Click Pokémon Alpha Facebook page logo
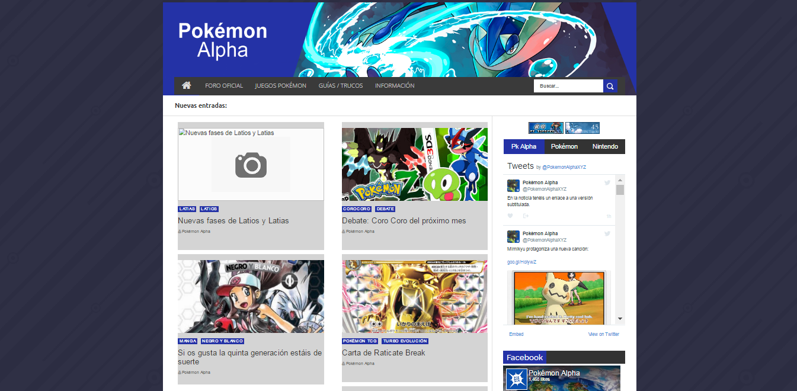Viewport: 797px width, 391px height. pos(516,379)
